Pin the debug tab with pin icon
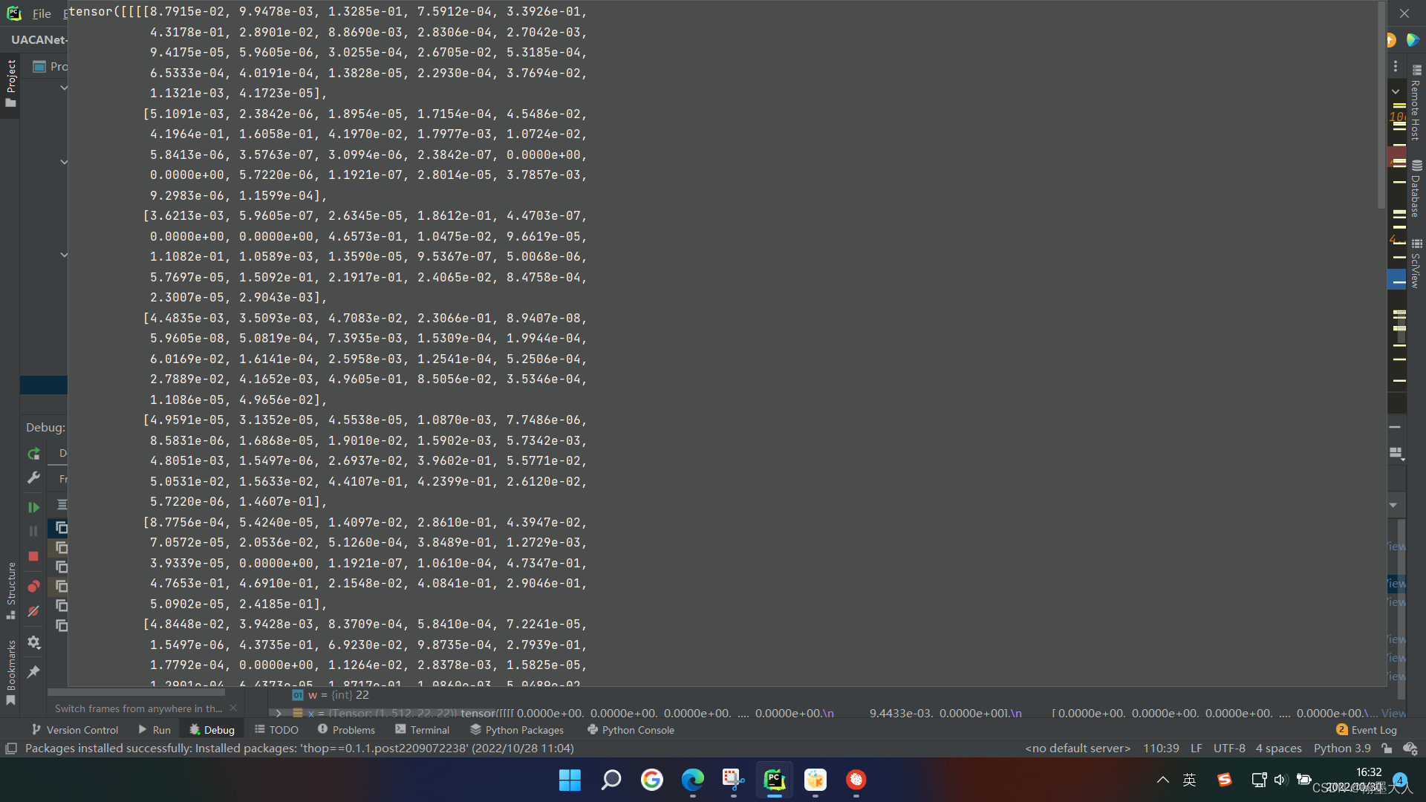The height and width of the screenshot is (802, 1426). pyautogui.click(x=33, y=672)
